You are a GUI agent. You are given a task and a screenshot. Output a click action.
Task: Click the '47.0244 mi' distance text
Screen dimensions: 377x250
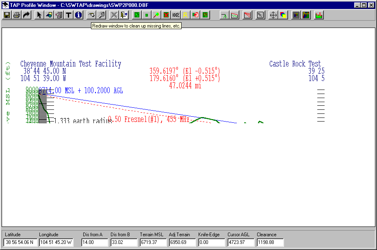[x=185, y=85]
